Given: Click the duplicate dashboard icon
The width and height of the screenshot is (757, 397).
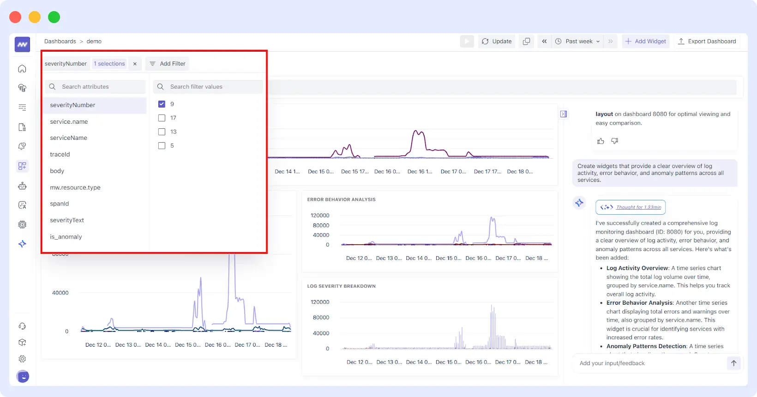Looking at the screenshot, I should (x=526, y=41).
